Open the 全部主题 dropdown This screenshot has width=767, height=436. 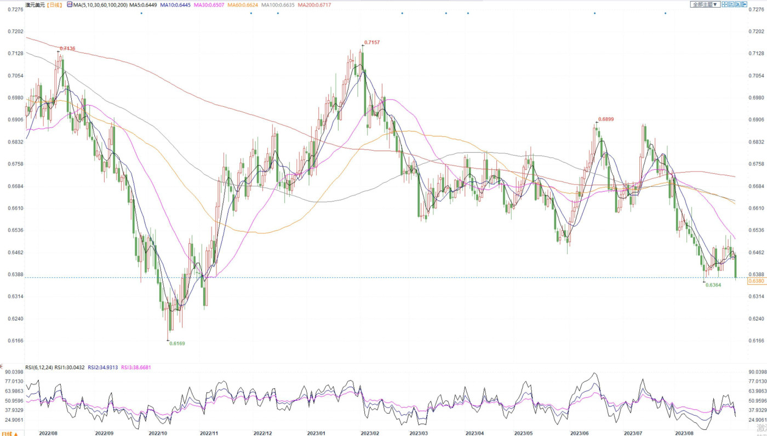(705, 4)
